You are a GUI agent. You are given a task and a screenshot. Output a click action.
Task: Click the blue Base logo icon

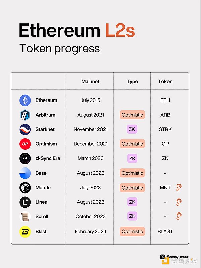25,173
